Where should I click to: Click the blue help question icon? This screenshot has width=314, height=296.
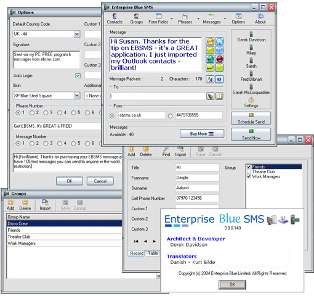219,80
